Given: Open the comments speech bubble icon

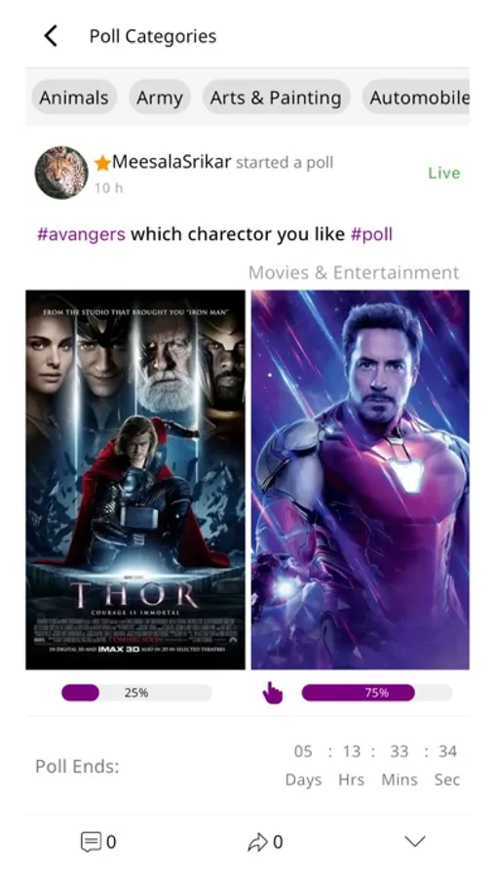Looking at the screenshot, I should [x=92, y=842].
